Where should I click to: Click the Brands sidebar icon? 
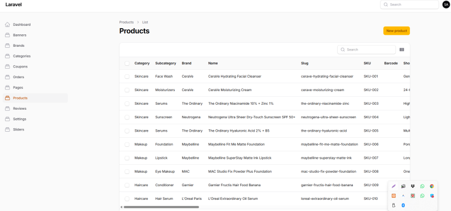pyautogui.click(x=7, y=46)
